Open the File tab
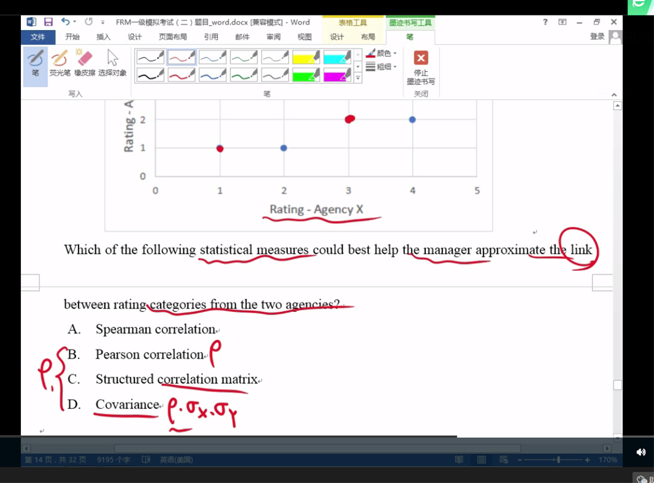The width and height of the screenshot is (654, 483). point(38,37)
